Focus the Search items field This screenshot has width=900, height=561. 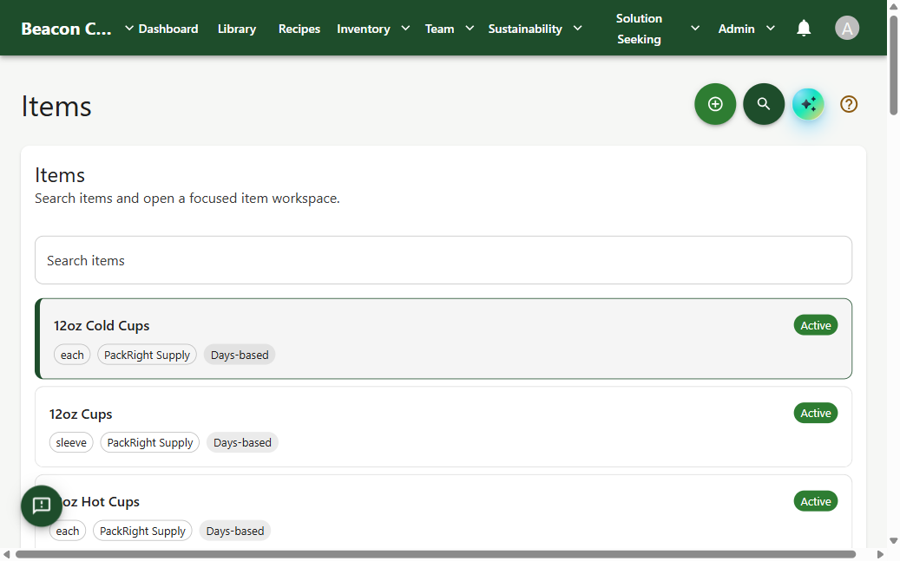pyautogui.click(x=443, y=260)
